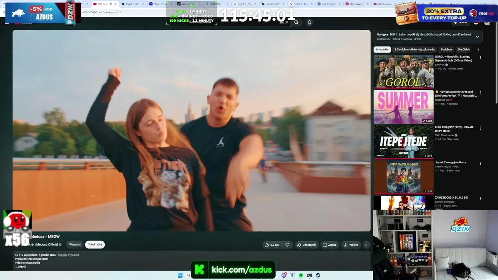Open more actions menu below video
Viewport: 498px width, 280px height.
366,245
